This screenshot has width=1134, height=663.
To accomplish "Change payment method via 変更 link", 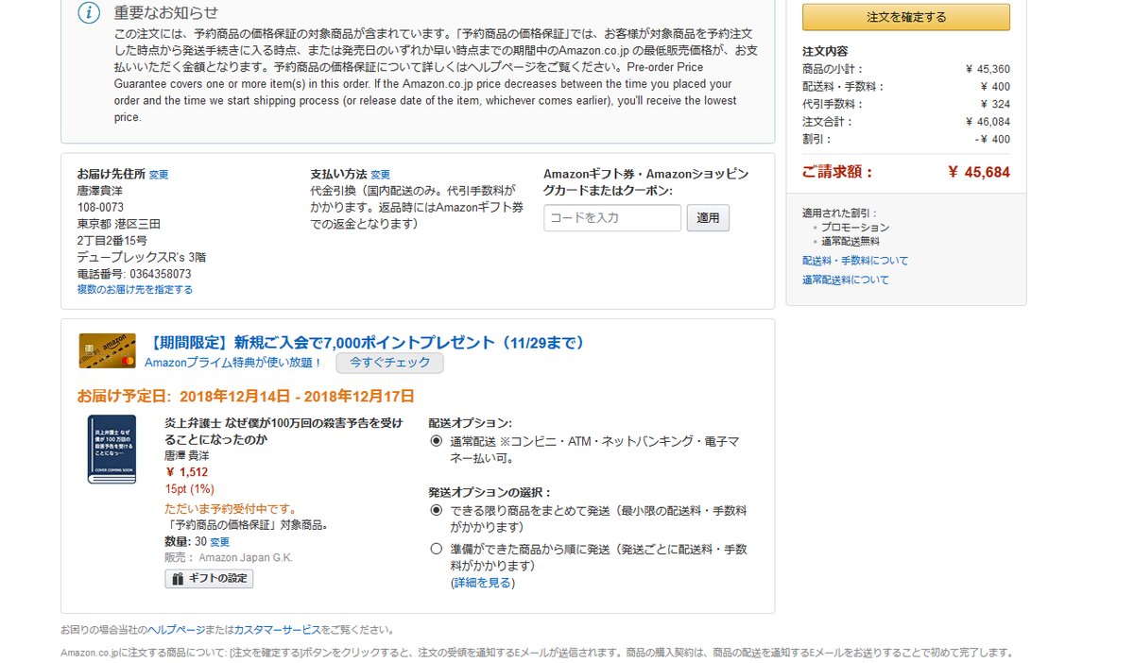I will tap(380, 175).
